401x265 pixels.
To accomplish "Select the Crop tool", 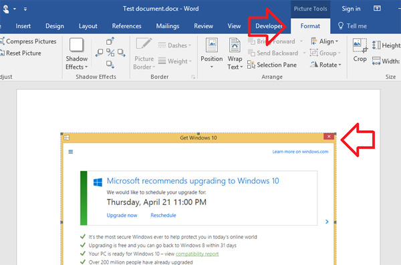I will 360,50.
